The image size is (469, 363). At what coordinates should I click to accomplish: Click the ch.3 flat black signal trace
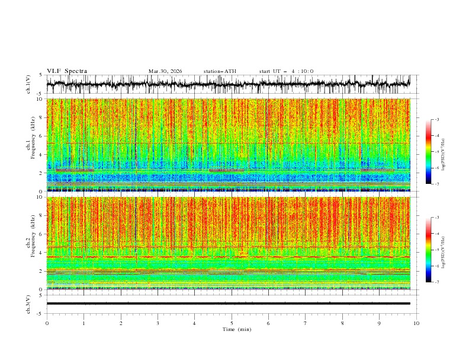coord(229,304)
